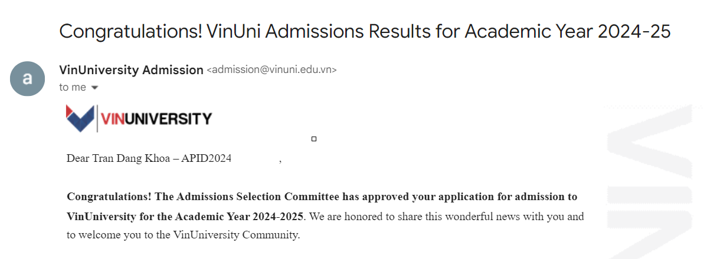Click the red and blue V emblem
The width and height of the screenshot is (707, 259).
(x=80, y=118)
